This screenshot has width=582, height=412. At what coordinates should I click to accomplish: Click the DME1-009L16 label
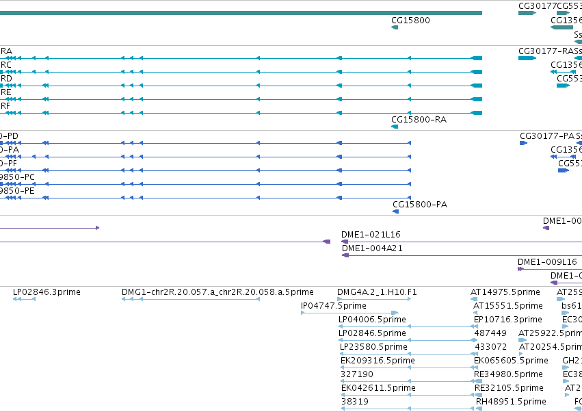click(x=548, y=262)
